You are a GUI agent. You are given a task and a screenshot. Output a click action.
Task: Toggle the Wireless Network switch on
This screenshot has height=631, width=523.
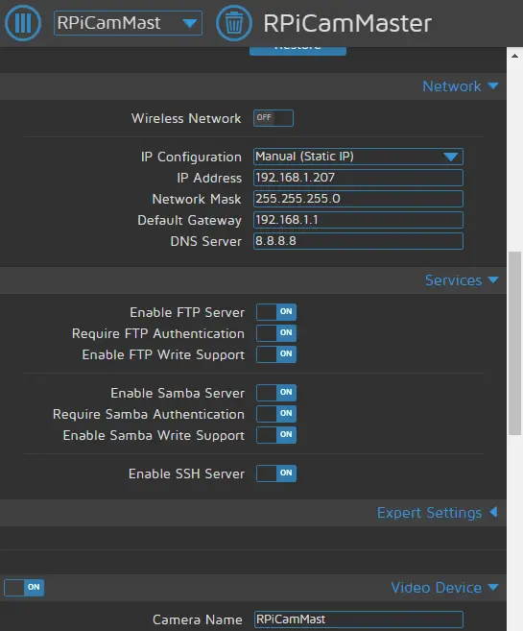point(273,118)
